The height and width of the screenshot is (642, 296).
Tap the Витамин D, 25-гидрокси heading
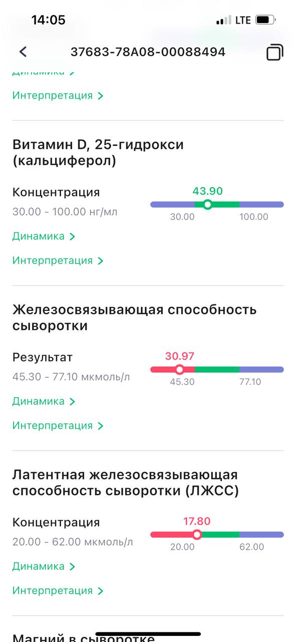(98, 152)
